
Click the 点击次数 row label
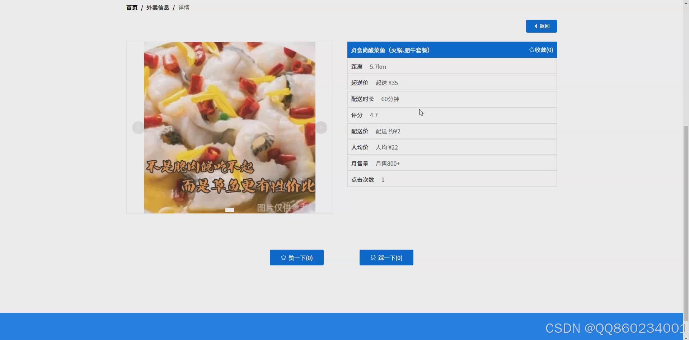point(362,180)
